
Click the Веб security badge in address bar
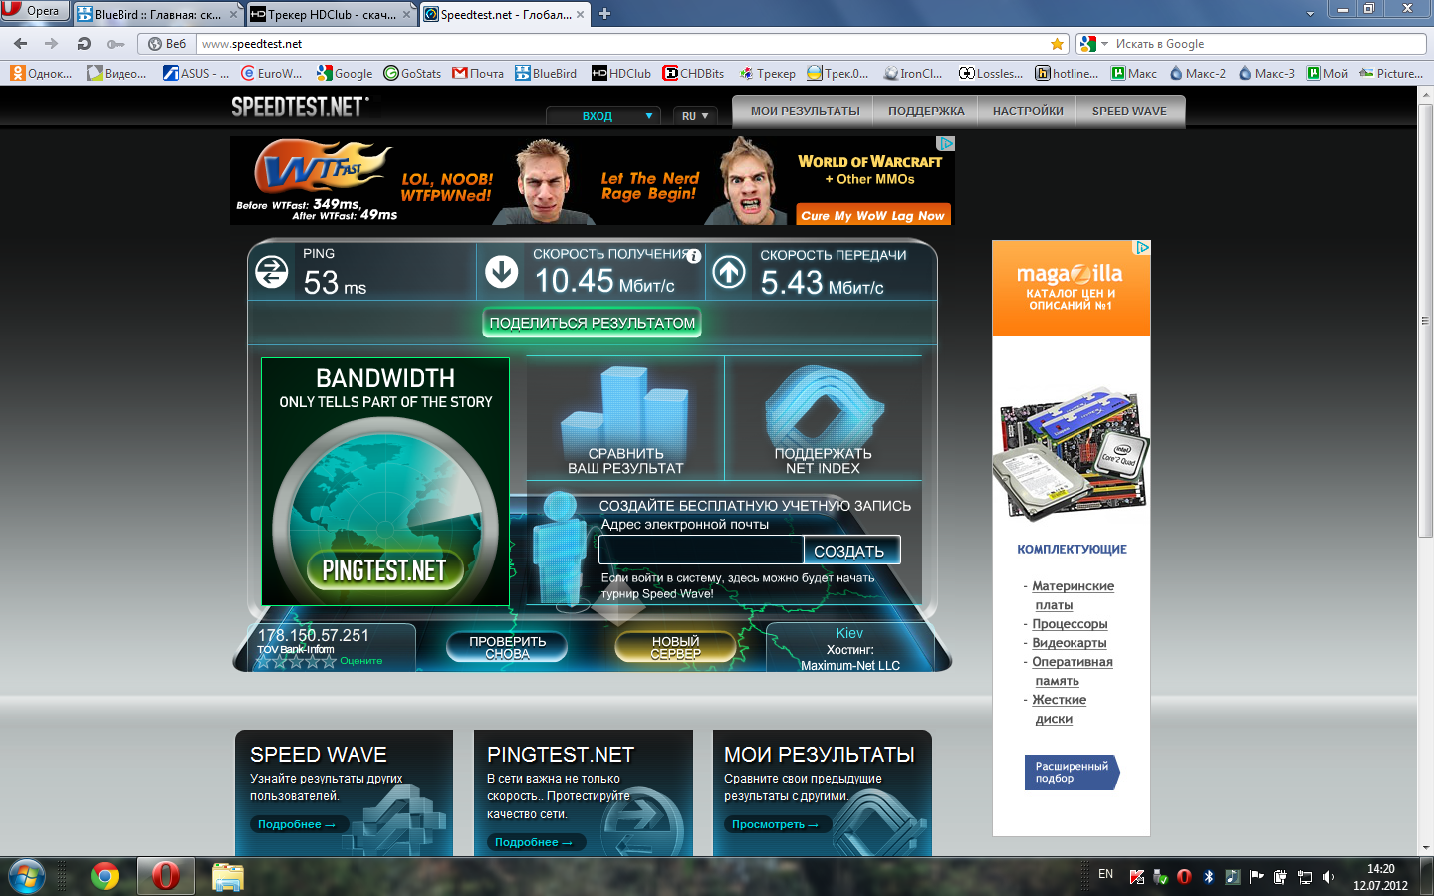pos(167,44)
